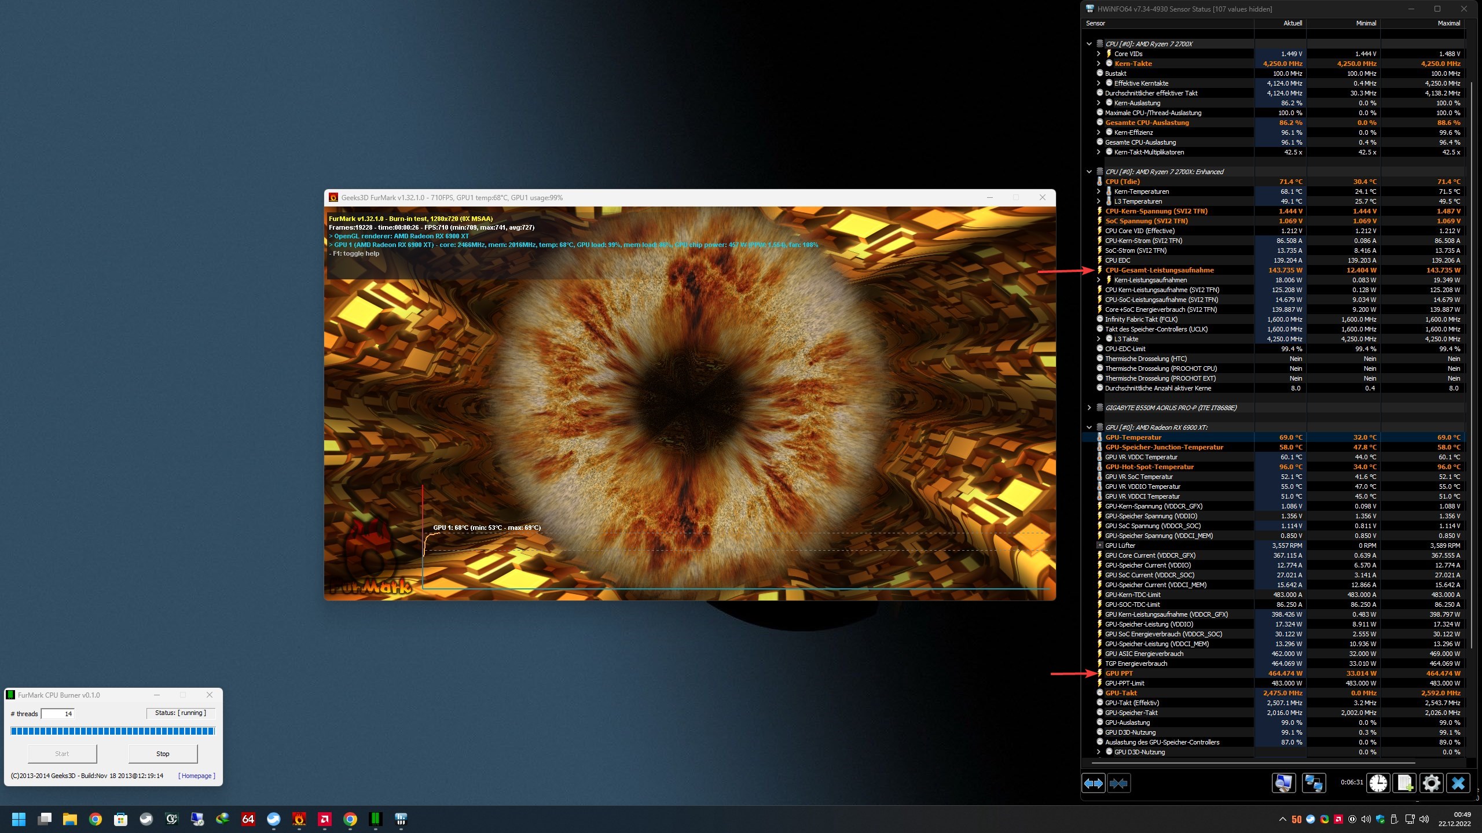This screenshot has height=833, width=1482.
Task: Click the blue X icon in HWiNFO toolbar
Action: 1458,783
